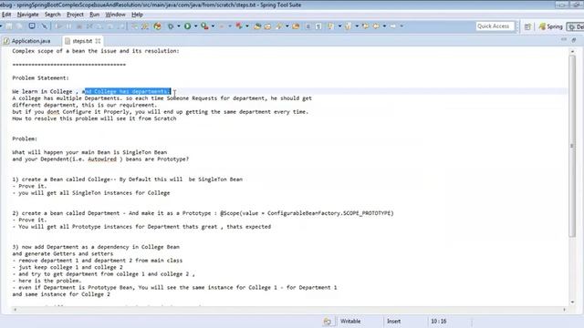Click the Step Return icon

coord(121,26)
